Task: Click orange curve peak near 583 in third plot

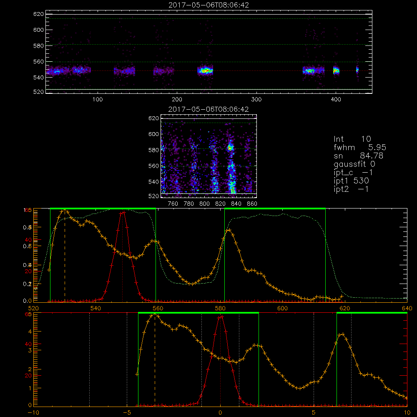Action: click(229, 230)
